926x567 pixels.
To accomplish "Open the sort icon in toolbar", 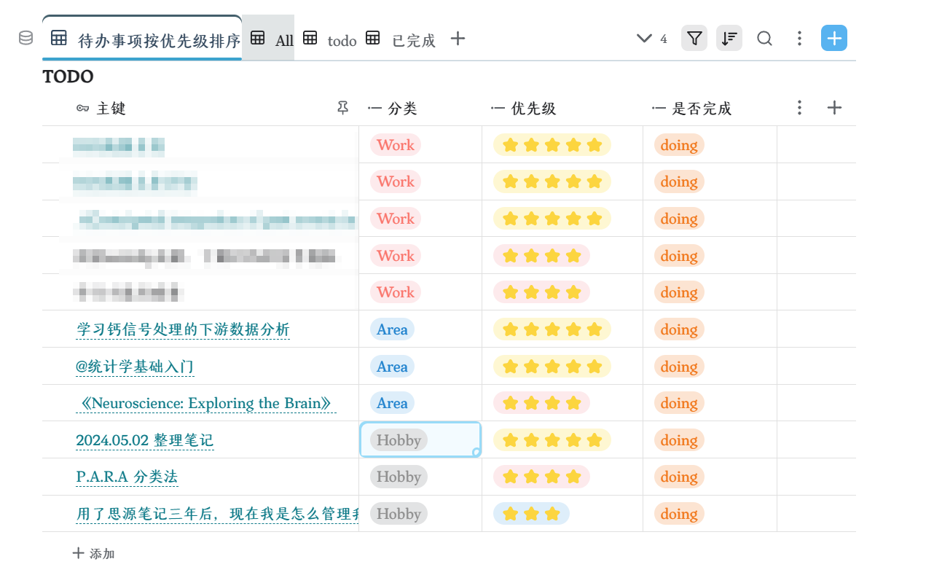I will point(729,39).
